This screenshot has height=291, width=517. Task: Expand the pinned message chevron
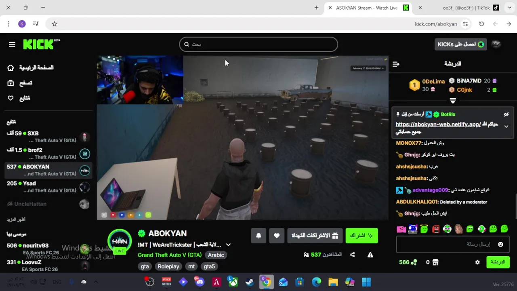click(x=506, y=127)
